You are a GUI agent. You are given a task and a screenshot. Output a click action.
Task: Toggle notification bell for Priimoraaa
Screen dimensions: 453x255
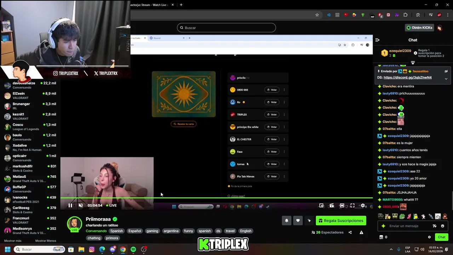287,221
